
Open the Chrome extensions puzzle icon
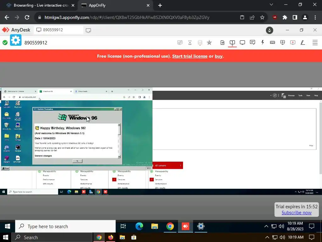[285, 18]
